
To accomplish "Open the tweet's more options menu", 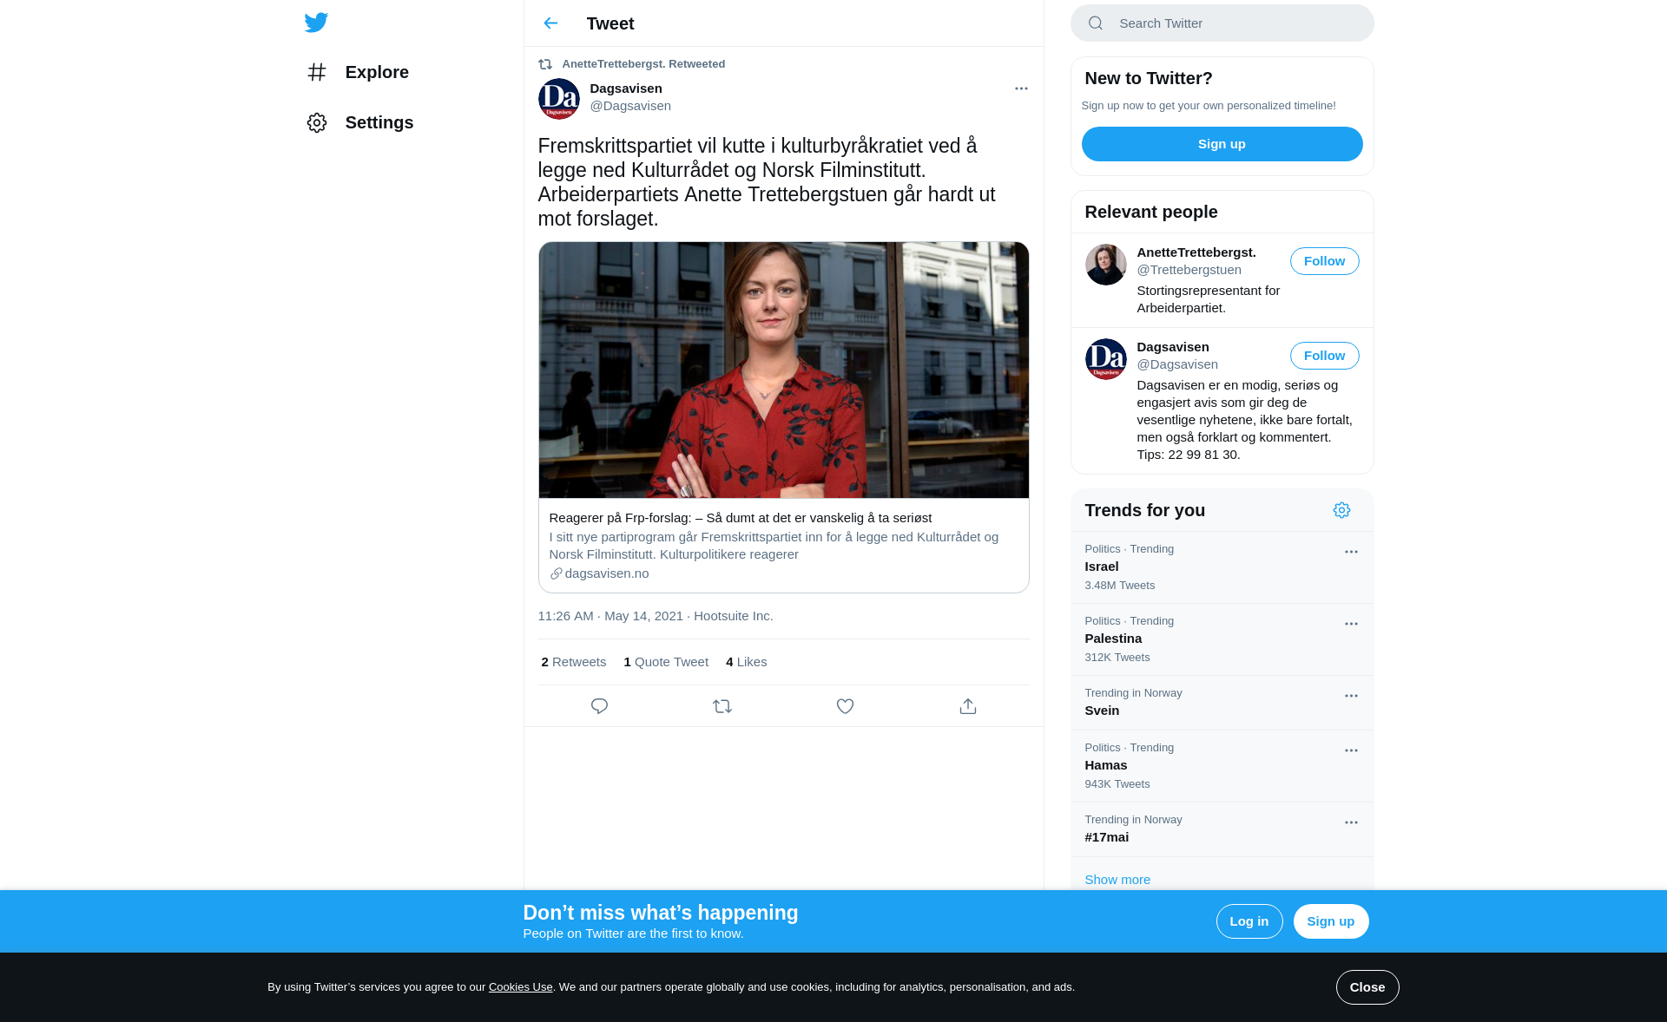I will [x=1021, y=88].
